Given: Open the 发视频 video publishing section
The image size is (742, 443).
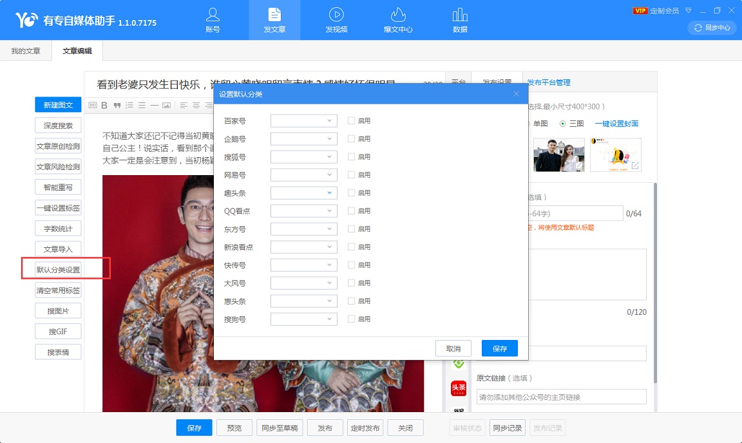Looking at the screenshot, I should [336, 21].
